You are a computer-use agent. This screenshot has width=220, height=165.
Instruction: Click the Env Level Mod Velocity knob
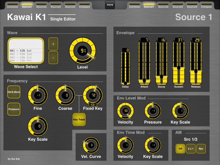click(125, 111)
